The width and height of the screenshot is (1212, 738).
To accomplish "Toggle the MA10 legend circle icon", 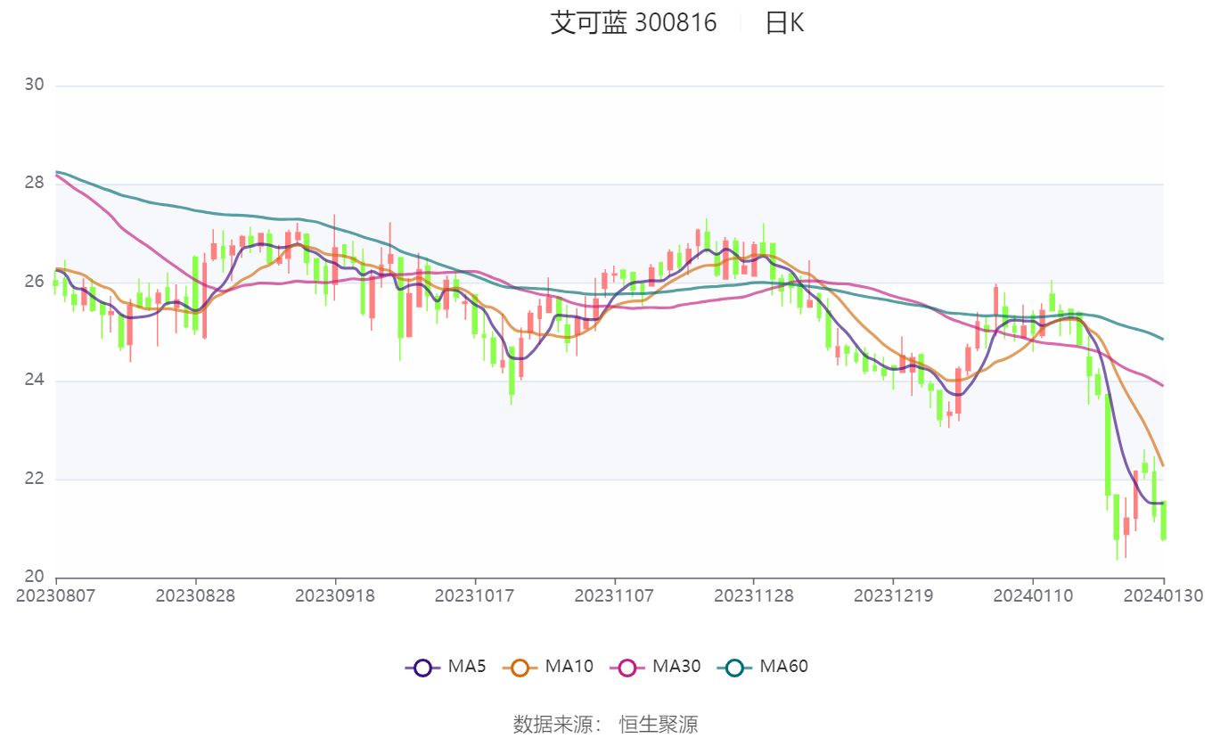I will coord(520,667).
